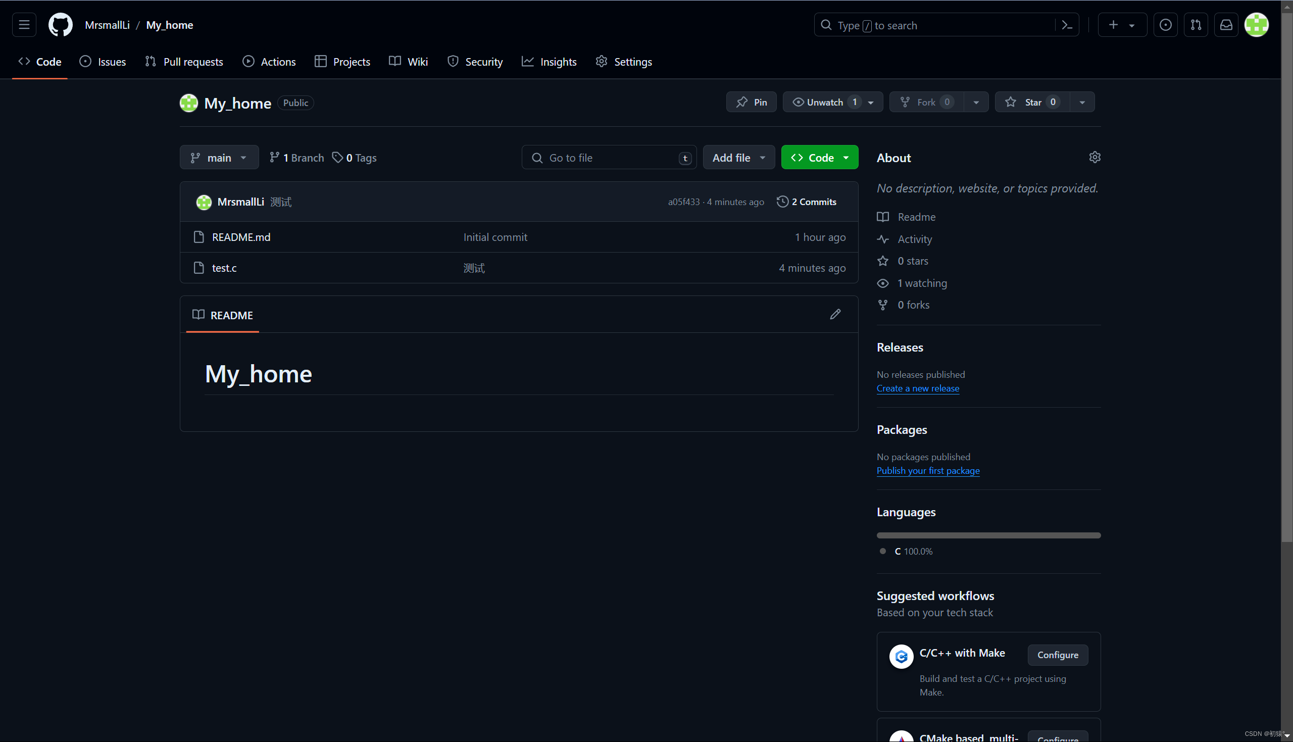The image size is (1293, 742).
Task: Open the 2 Commits history link
Action: click(807, 202)
